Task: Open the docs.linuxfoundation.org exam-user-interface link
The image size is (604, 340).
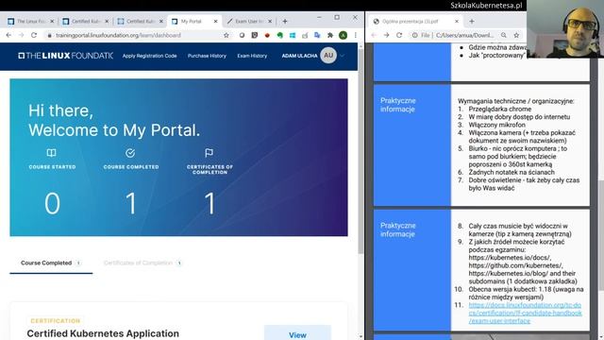Action: [525, 313]
